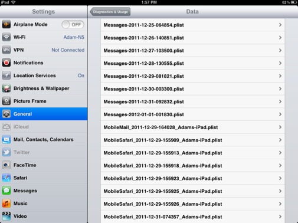The height and width of the screenshot is (223, 298).
Task: Select Notifications in settings list
Action: point(44,63)
